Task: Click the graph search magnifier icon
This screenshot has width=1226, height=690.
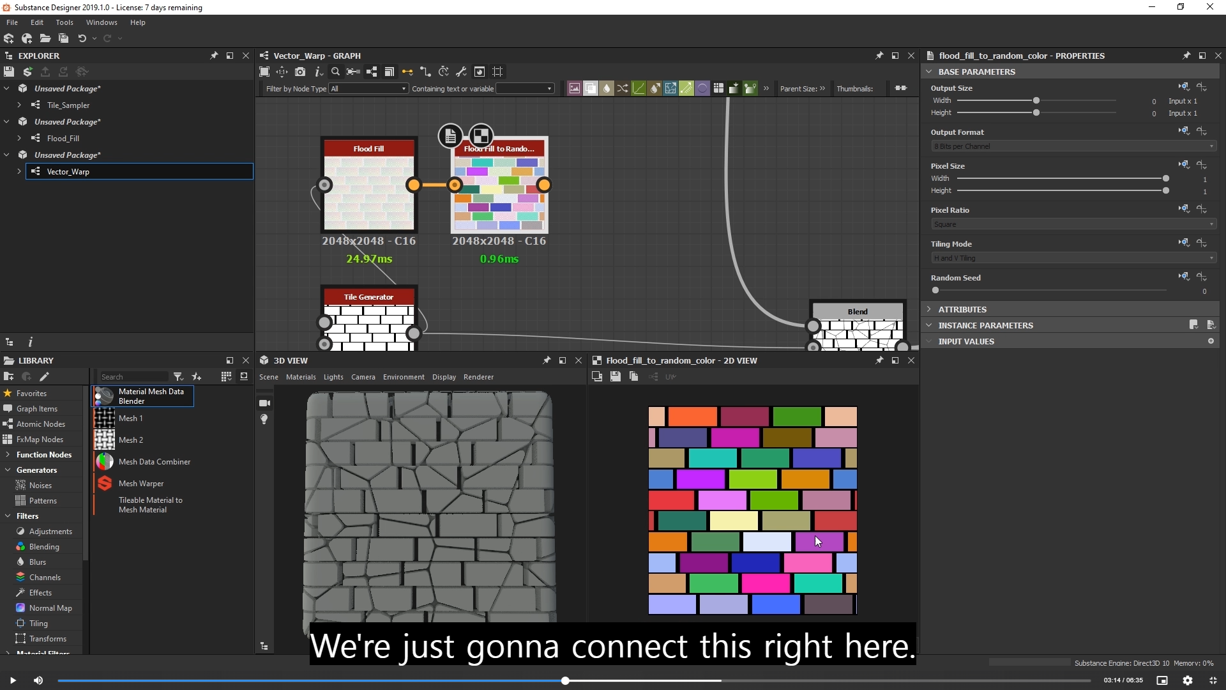Action: coord(335,72)
